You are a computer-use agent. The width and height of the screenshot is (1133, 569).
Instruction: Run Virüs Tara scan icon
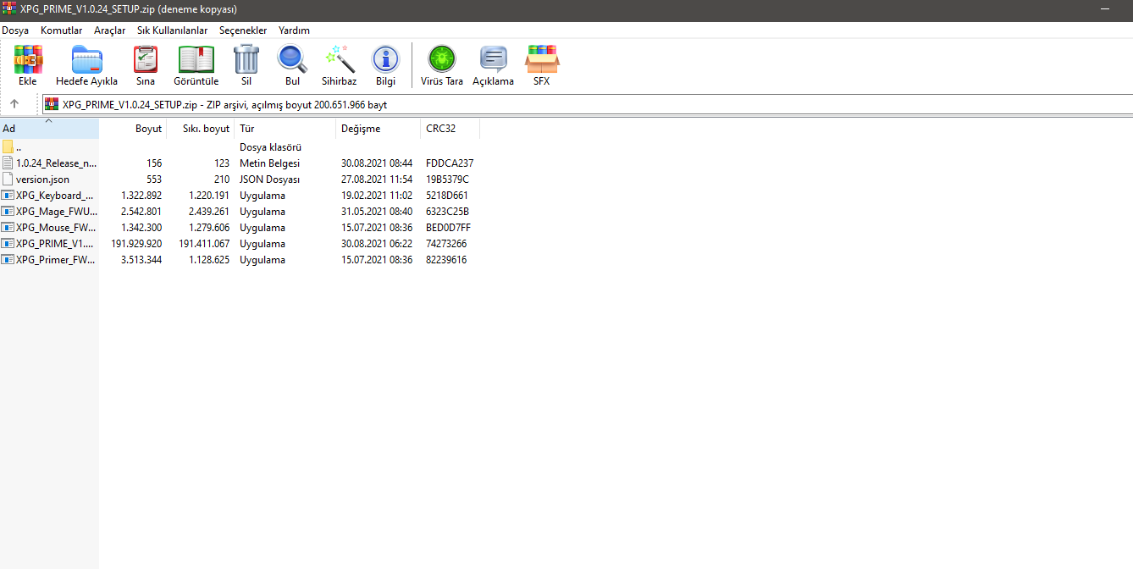pyautogui.click(x=442, y=60)
